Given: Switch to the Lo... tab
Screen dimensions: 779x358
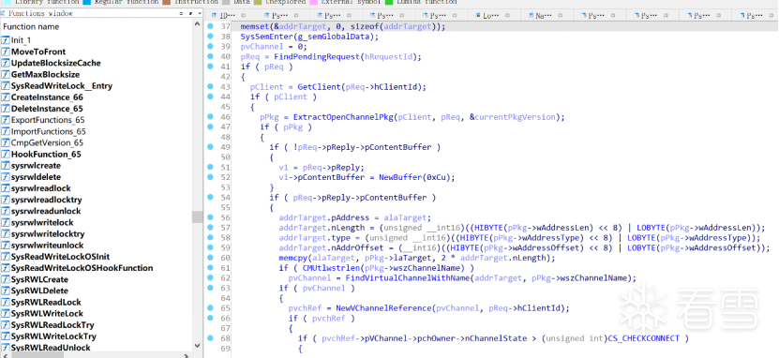Looking at the screenshot, I should click(x=493, y=15).
